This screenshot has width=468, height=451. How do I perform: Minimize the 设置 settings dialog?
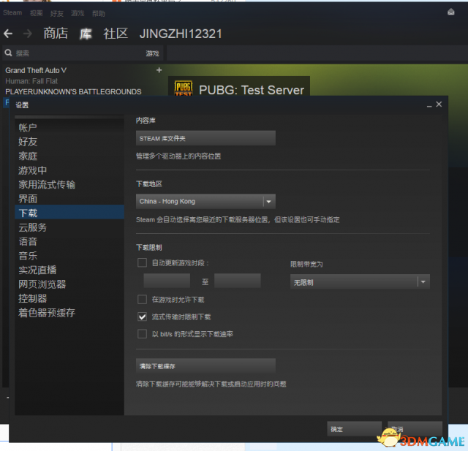pyautogui.click(x=429, y=105)
